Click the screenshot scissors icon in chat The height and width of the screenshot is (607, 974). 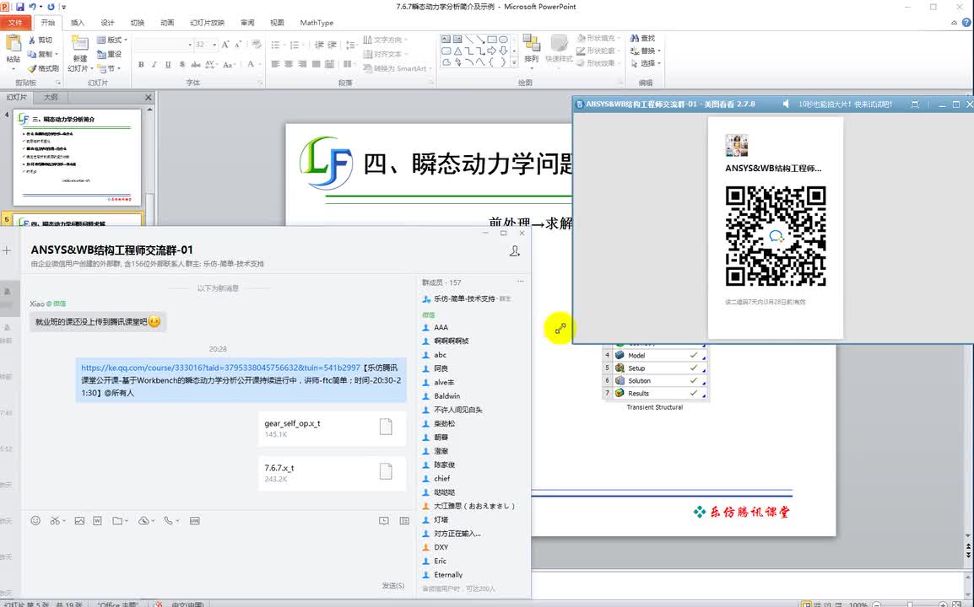tap(55, 521)
